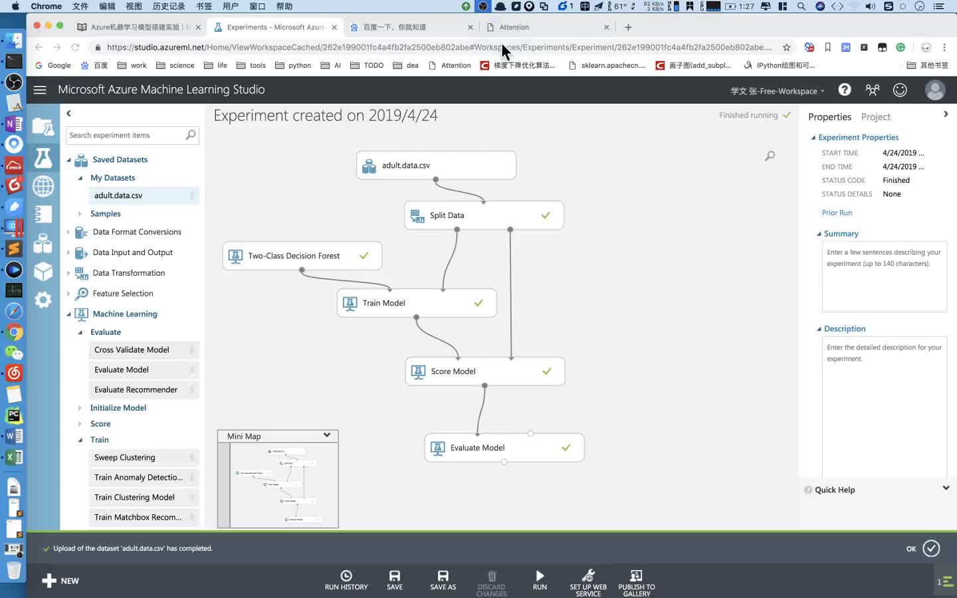Viewport: 957px width, 598px height.
Task: Collapse the Quick Help section
Action: click(x=946, y=488)
